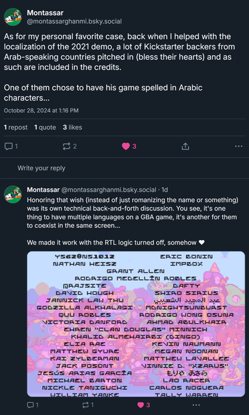Click the reply icon on the main post
Screen dimensions: 249x415
[x=9, y=146]
